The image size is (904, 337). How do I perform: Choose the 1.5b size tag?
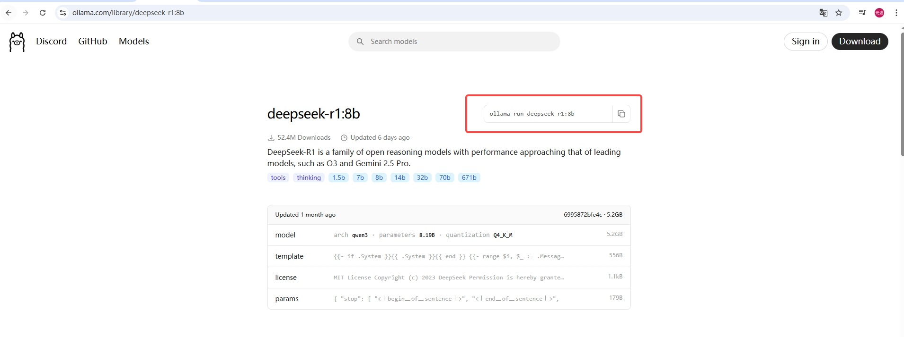[339, 177]
